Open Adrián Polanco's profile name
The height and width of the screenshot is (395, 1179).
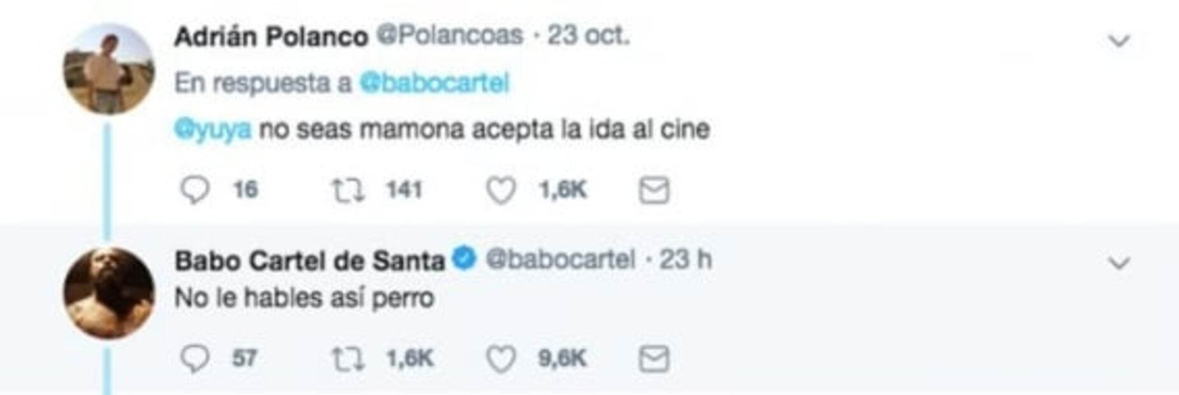pyautogui.click(x=271, y=36)
